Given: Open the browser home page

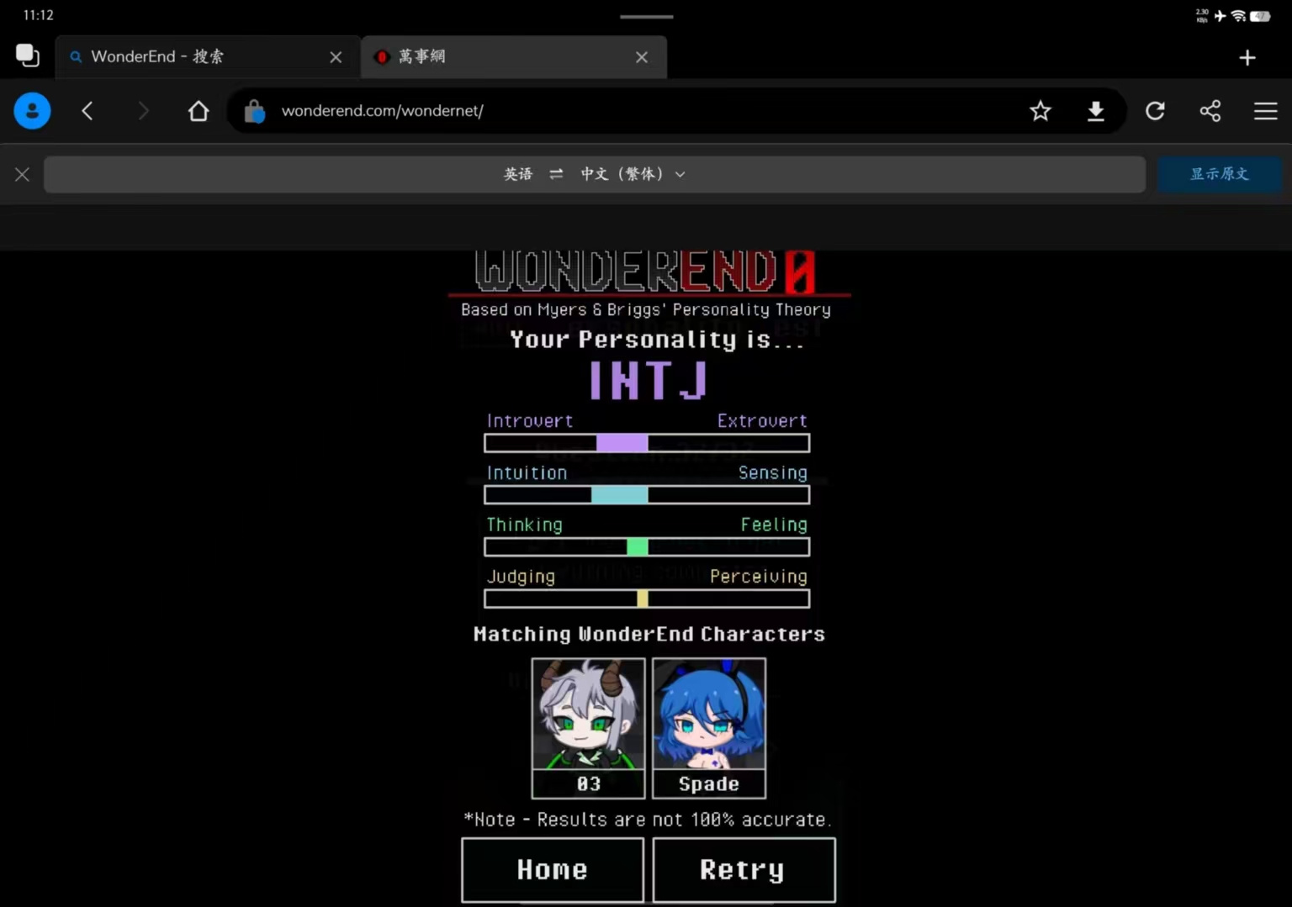Looking at the screenshot, I should tap(199, 111).
